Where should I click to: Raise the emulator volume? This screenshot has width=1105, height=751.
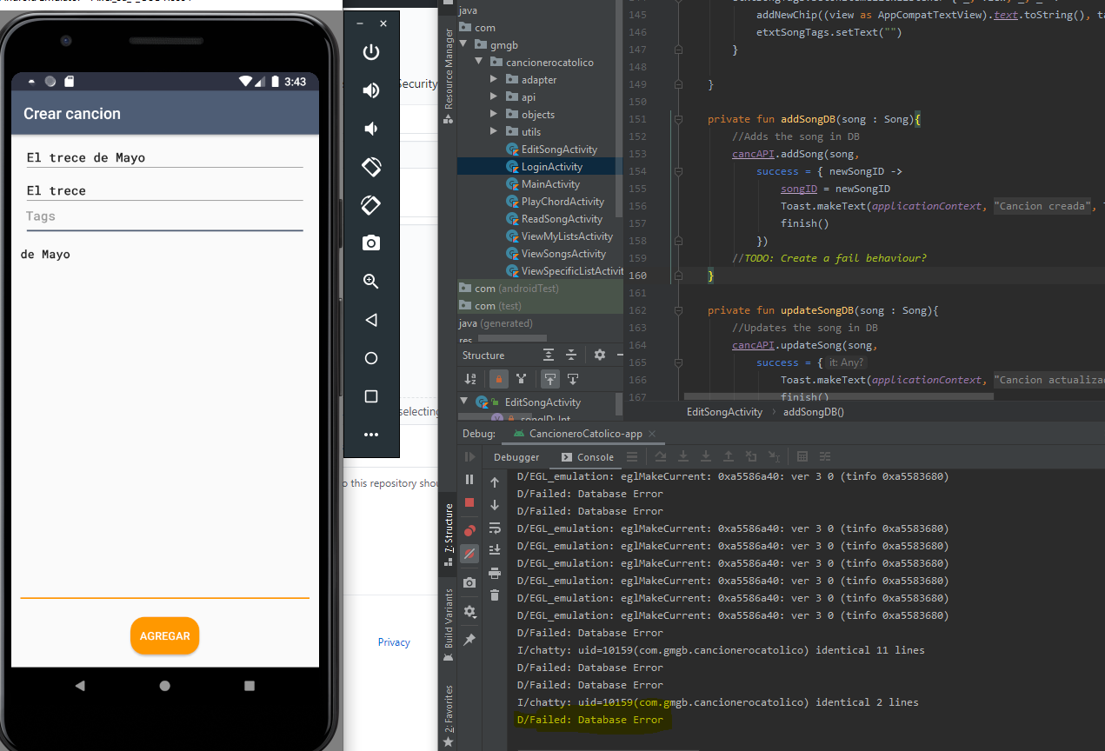(x=371, y=90)
